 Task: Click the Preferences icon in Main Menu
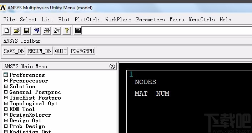[x=6, y=75]
